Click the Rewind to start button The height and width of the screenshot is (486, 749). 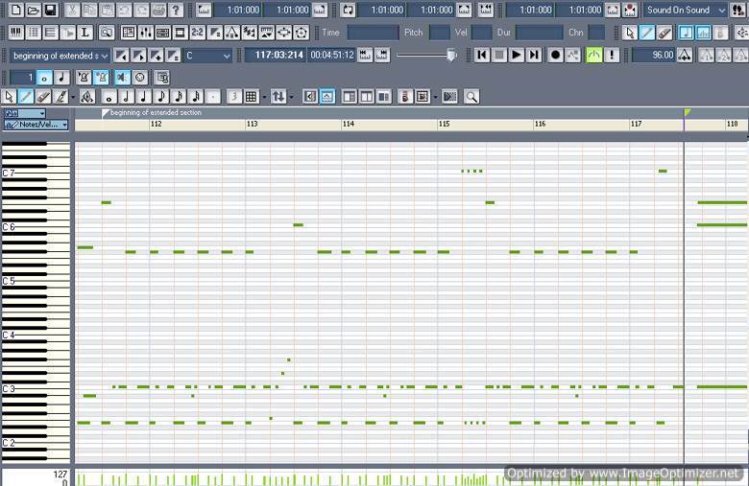(x=482, y=55)
